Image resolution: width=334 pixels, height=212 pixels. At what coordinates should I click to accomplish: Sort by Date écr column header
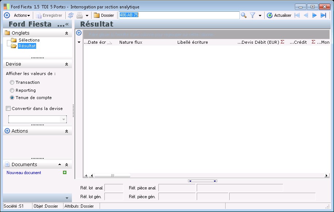click(x=98, y=42)
